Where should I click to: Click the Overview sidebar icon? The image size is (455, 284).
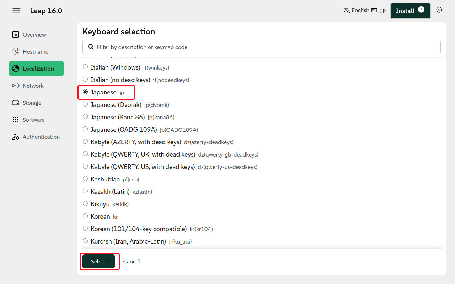tap(16, 34)
